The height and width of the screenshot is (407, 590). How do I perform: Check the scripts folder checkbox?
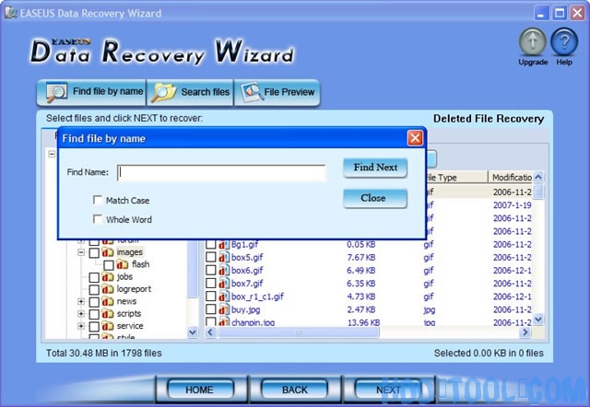tap(94, 314)
